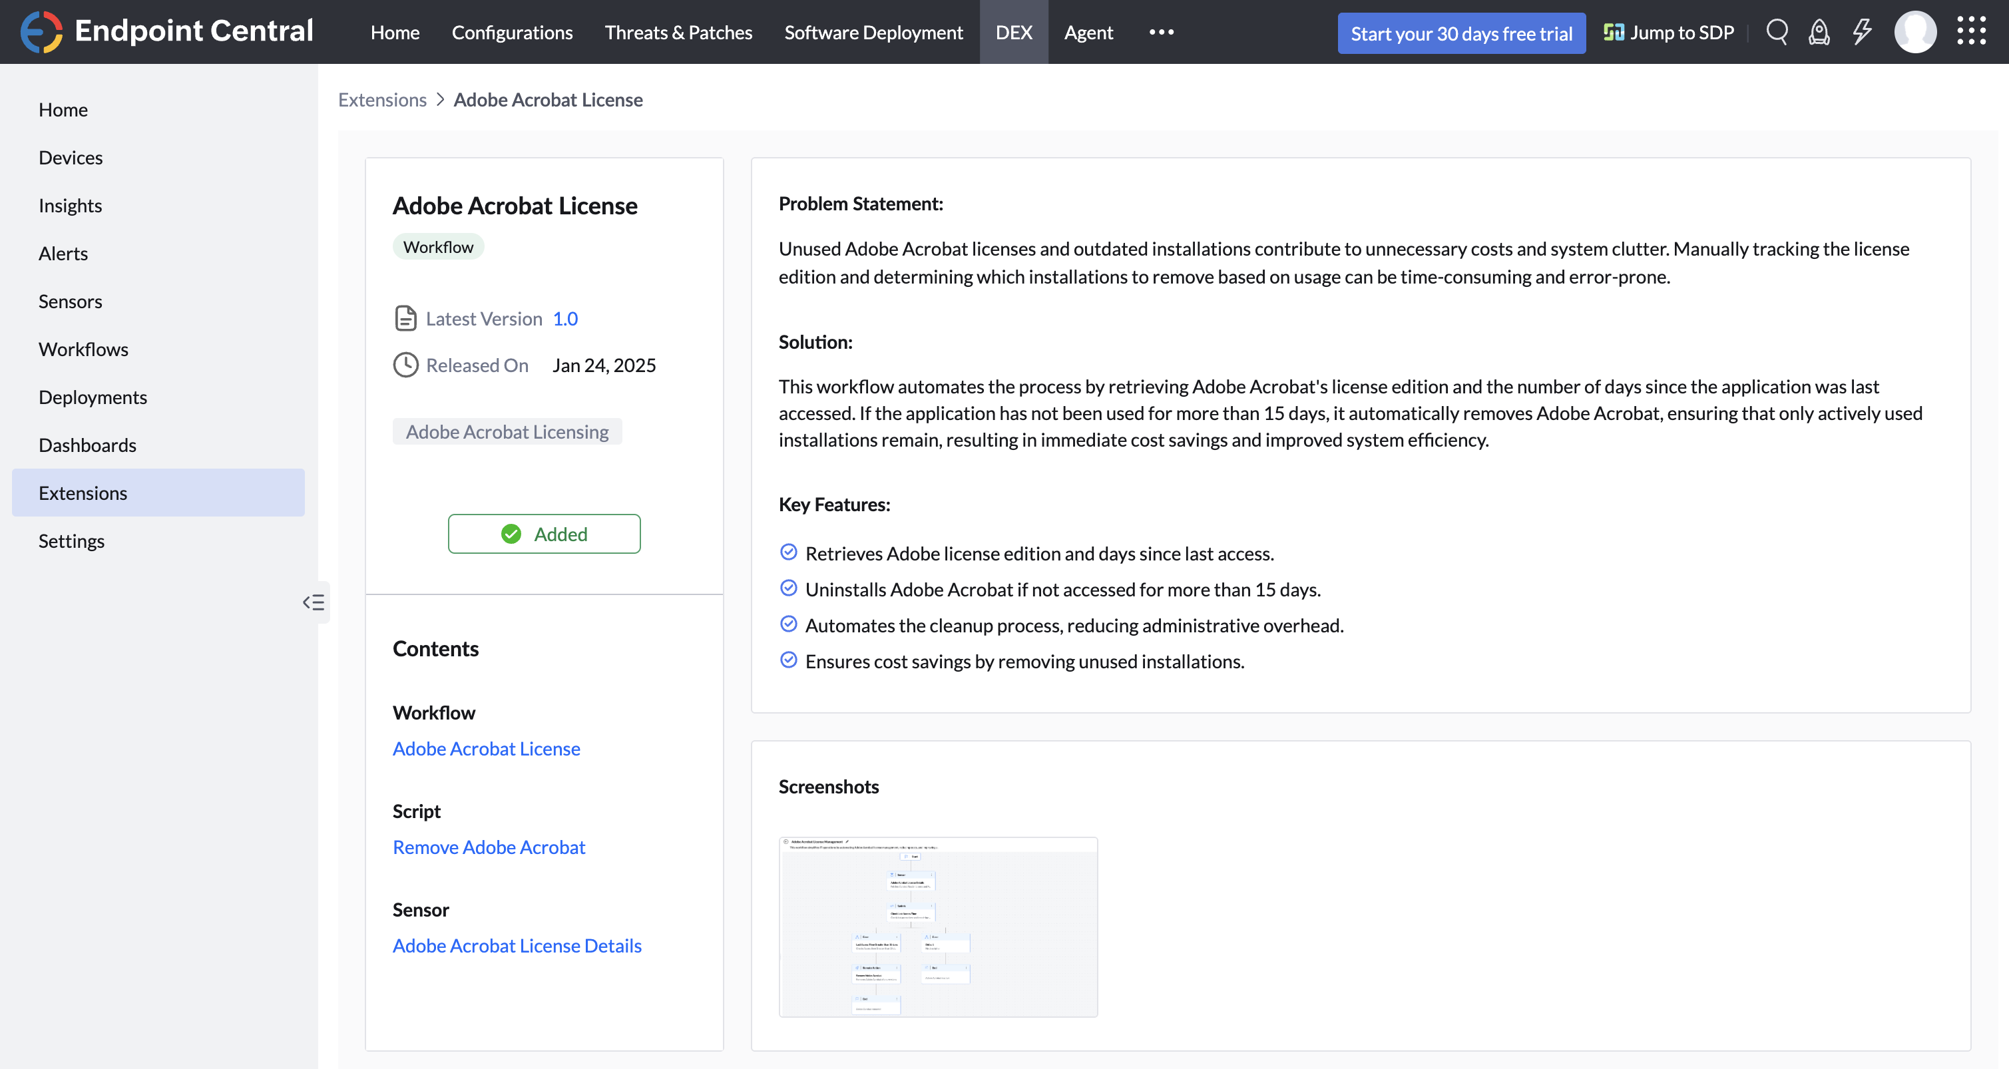Open the Remove Adobe Acrobat script link
This screenshot has width=2009, height=1069.
tap(488, 847)
